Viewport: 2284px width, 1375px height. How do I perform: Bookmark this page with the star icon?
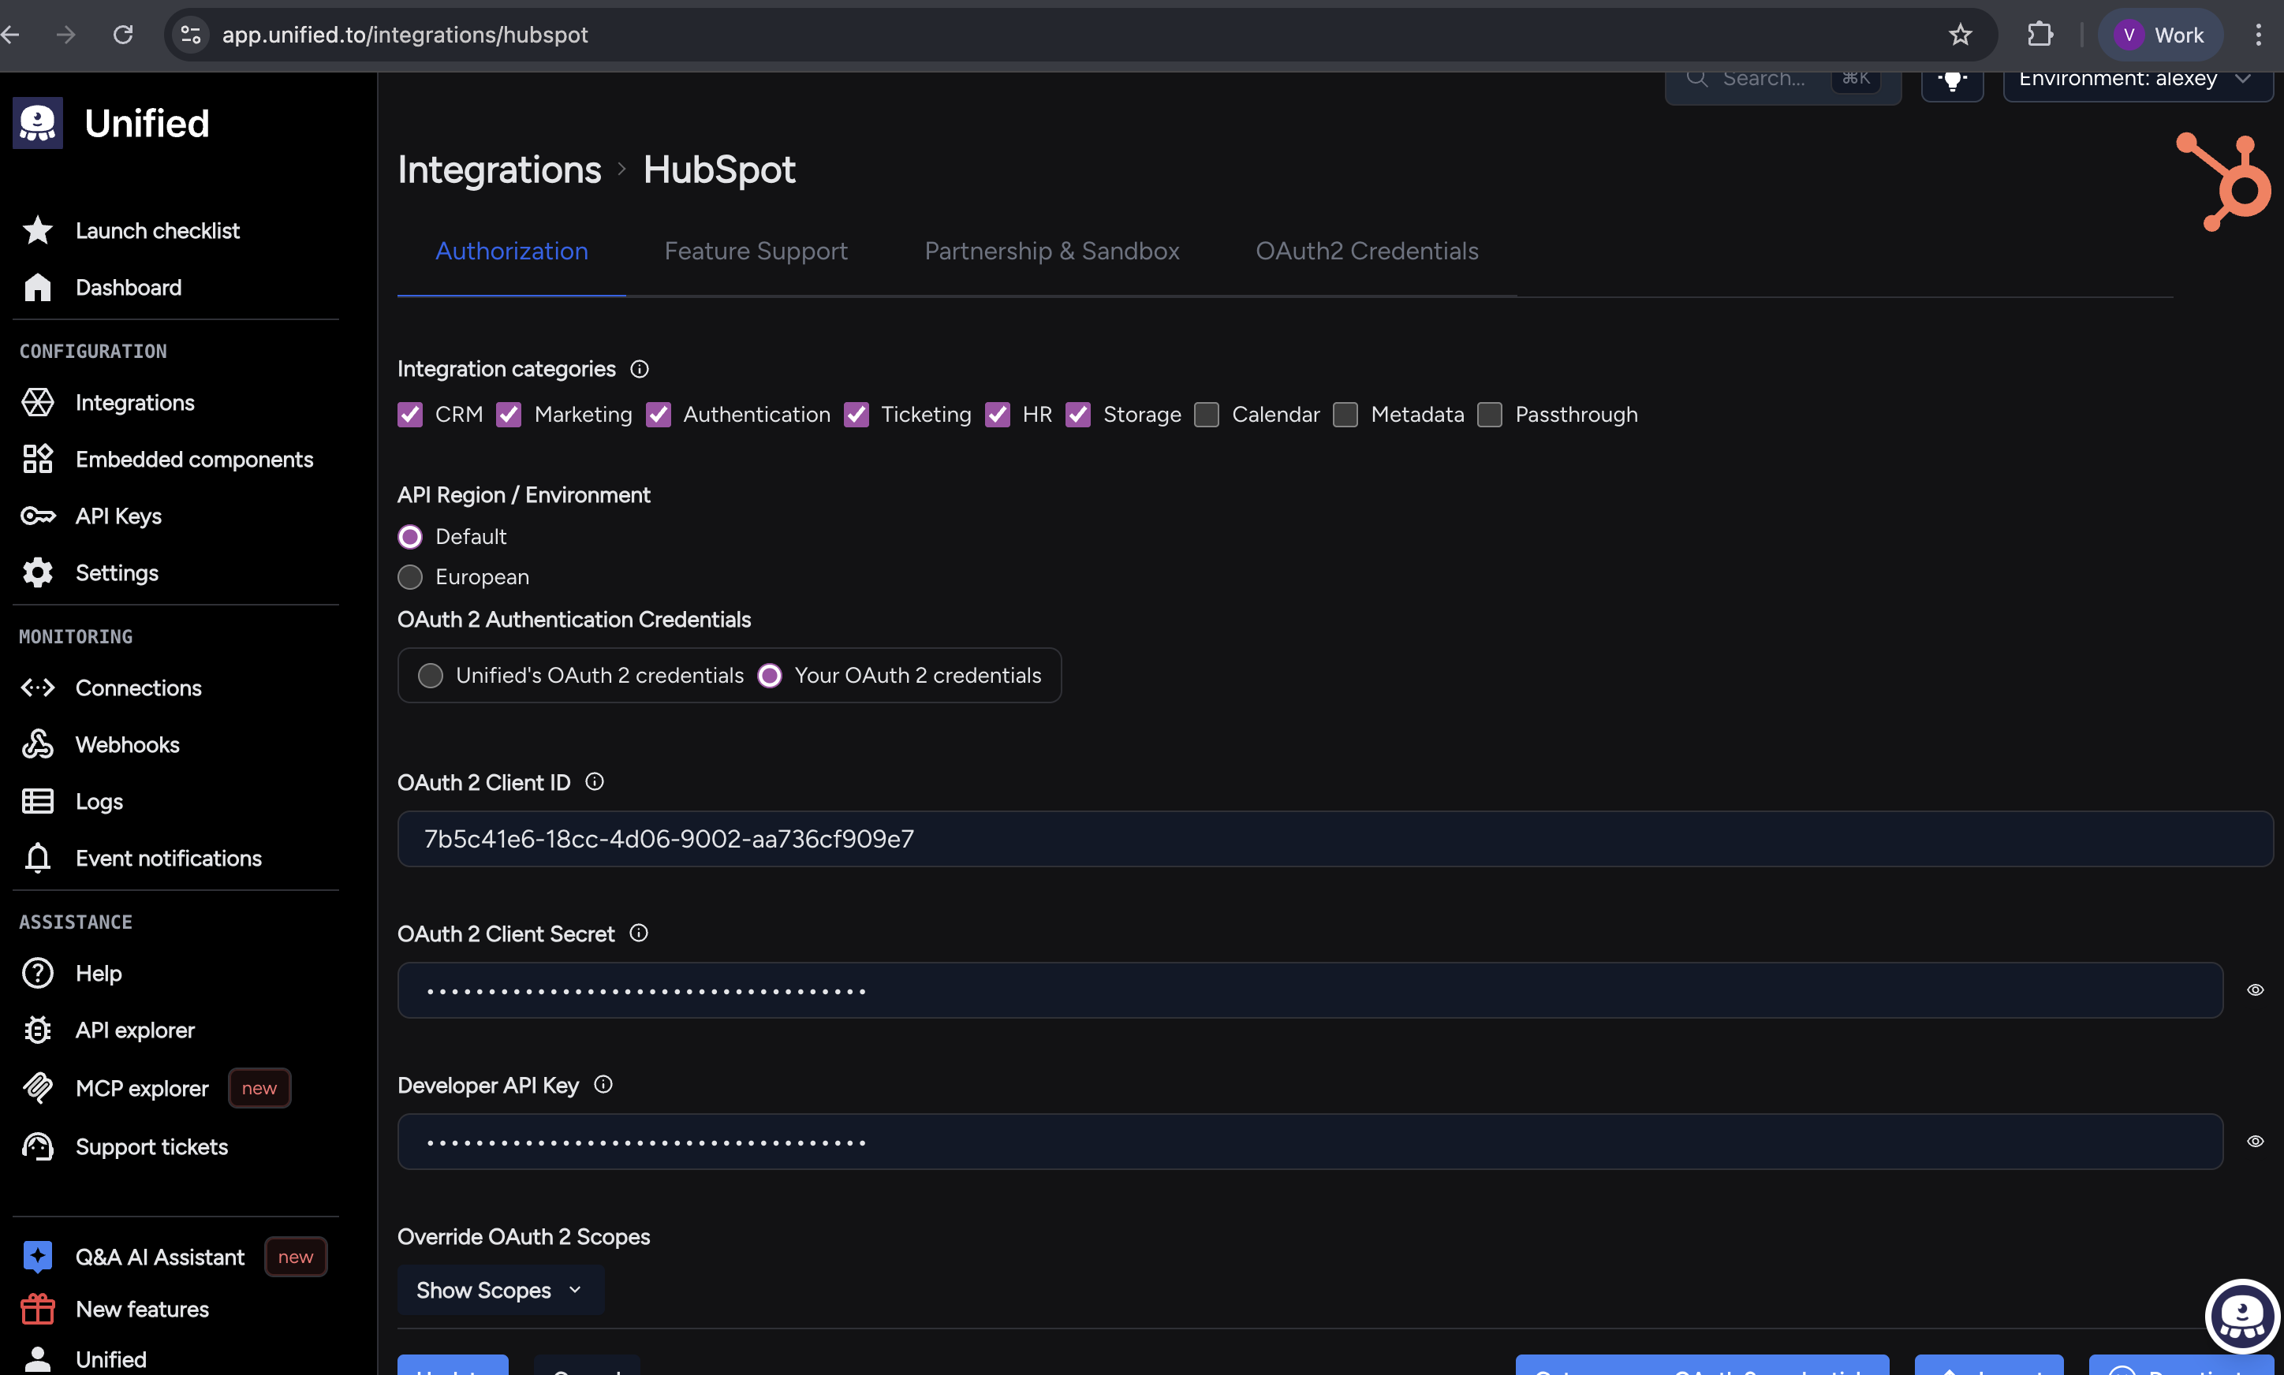pos(1960,35)
